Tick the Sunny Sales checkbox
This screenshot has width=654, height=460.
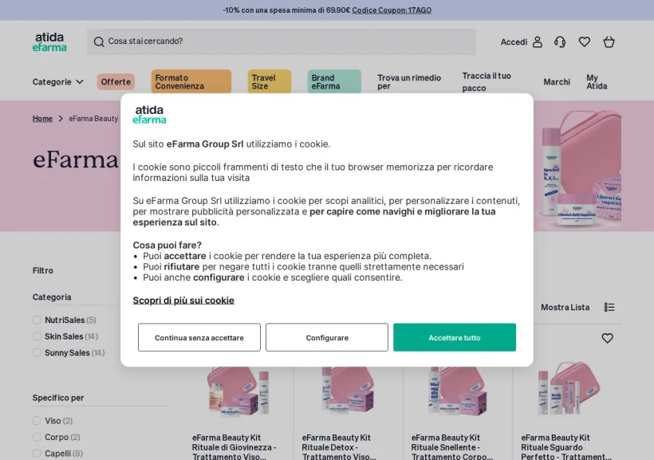[37, 353]
